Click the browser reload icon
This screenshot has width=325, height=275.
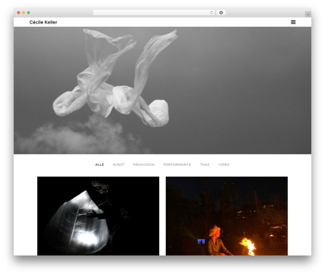click(211, 13)
